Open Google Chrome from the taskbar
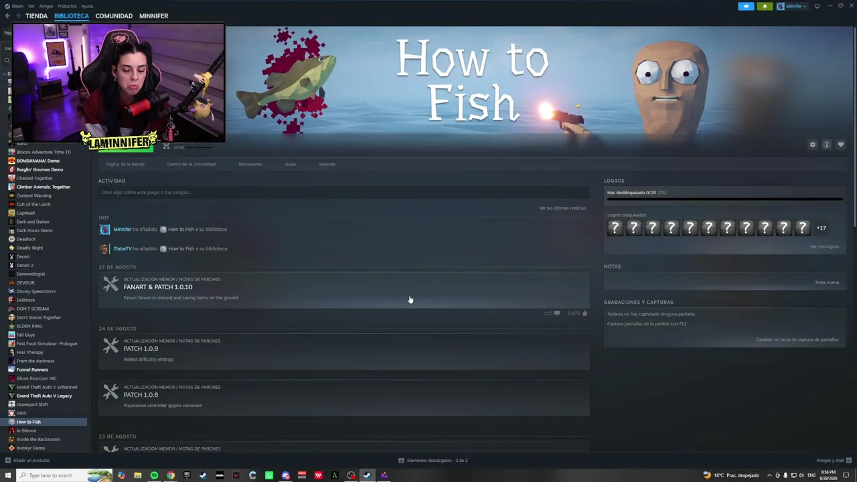Screen dimensions: 857x482 [171, 475]
